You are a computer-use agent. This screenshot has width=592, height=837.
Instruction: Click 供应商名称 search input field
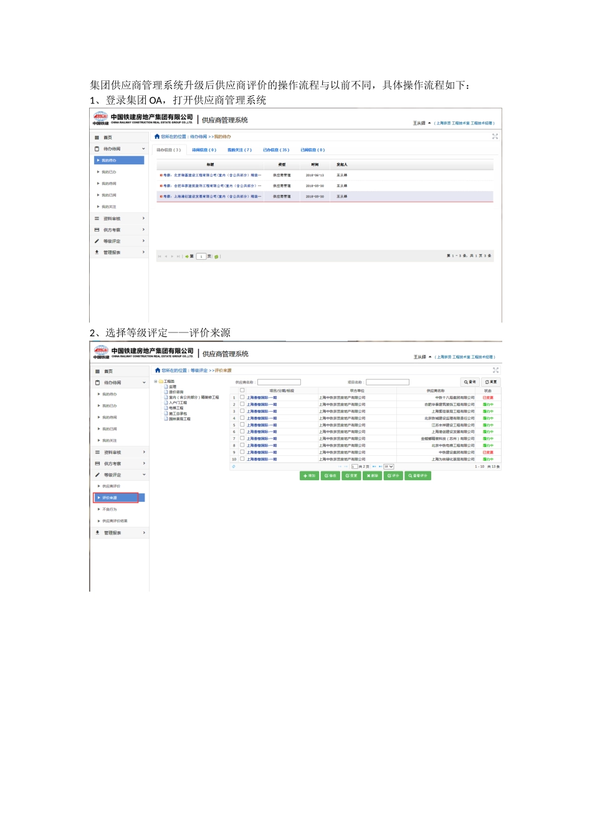coord(279,382)
